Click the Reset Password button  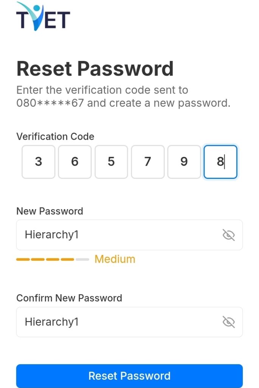pyautogui.click(x=129, y=376)
